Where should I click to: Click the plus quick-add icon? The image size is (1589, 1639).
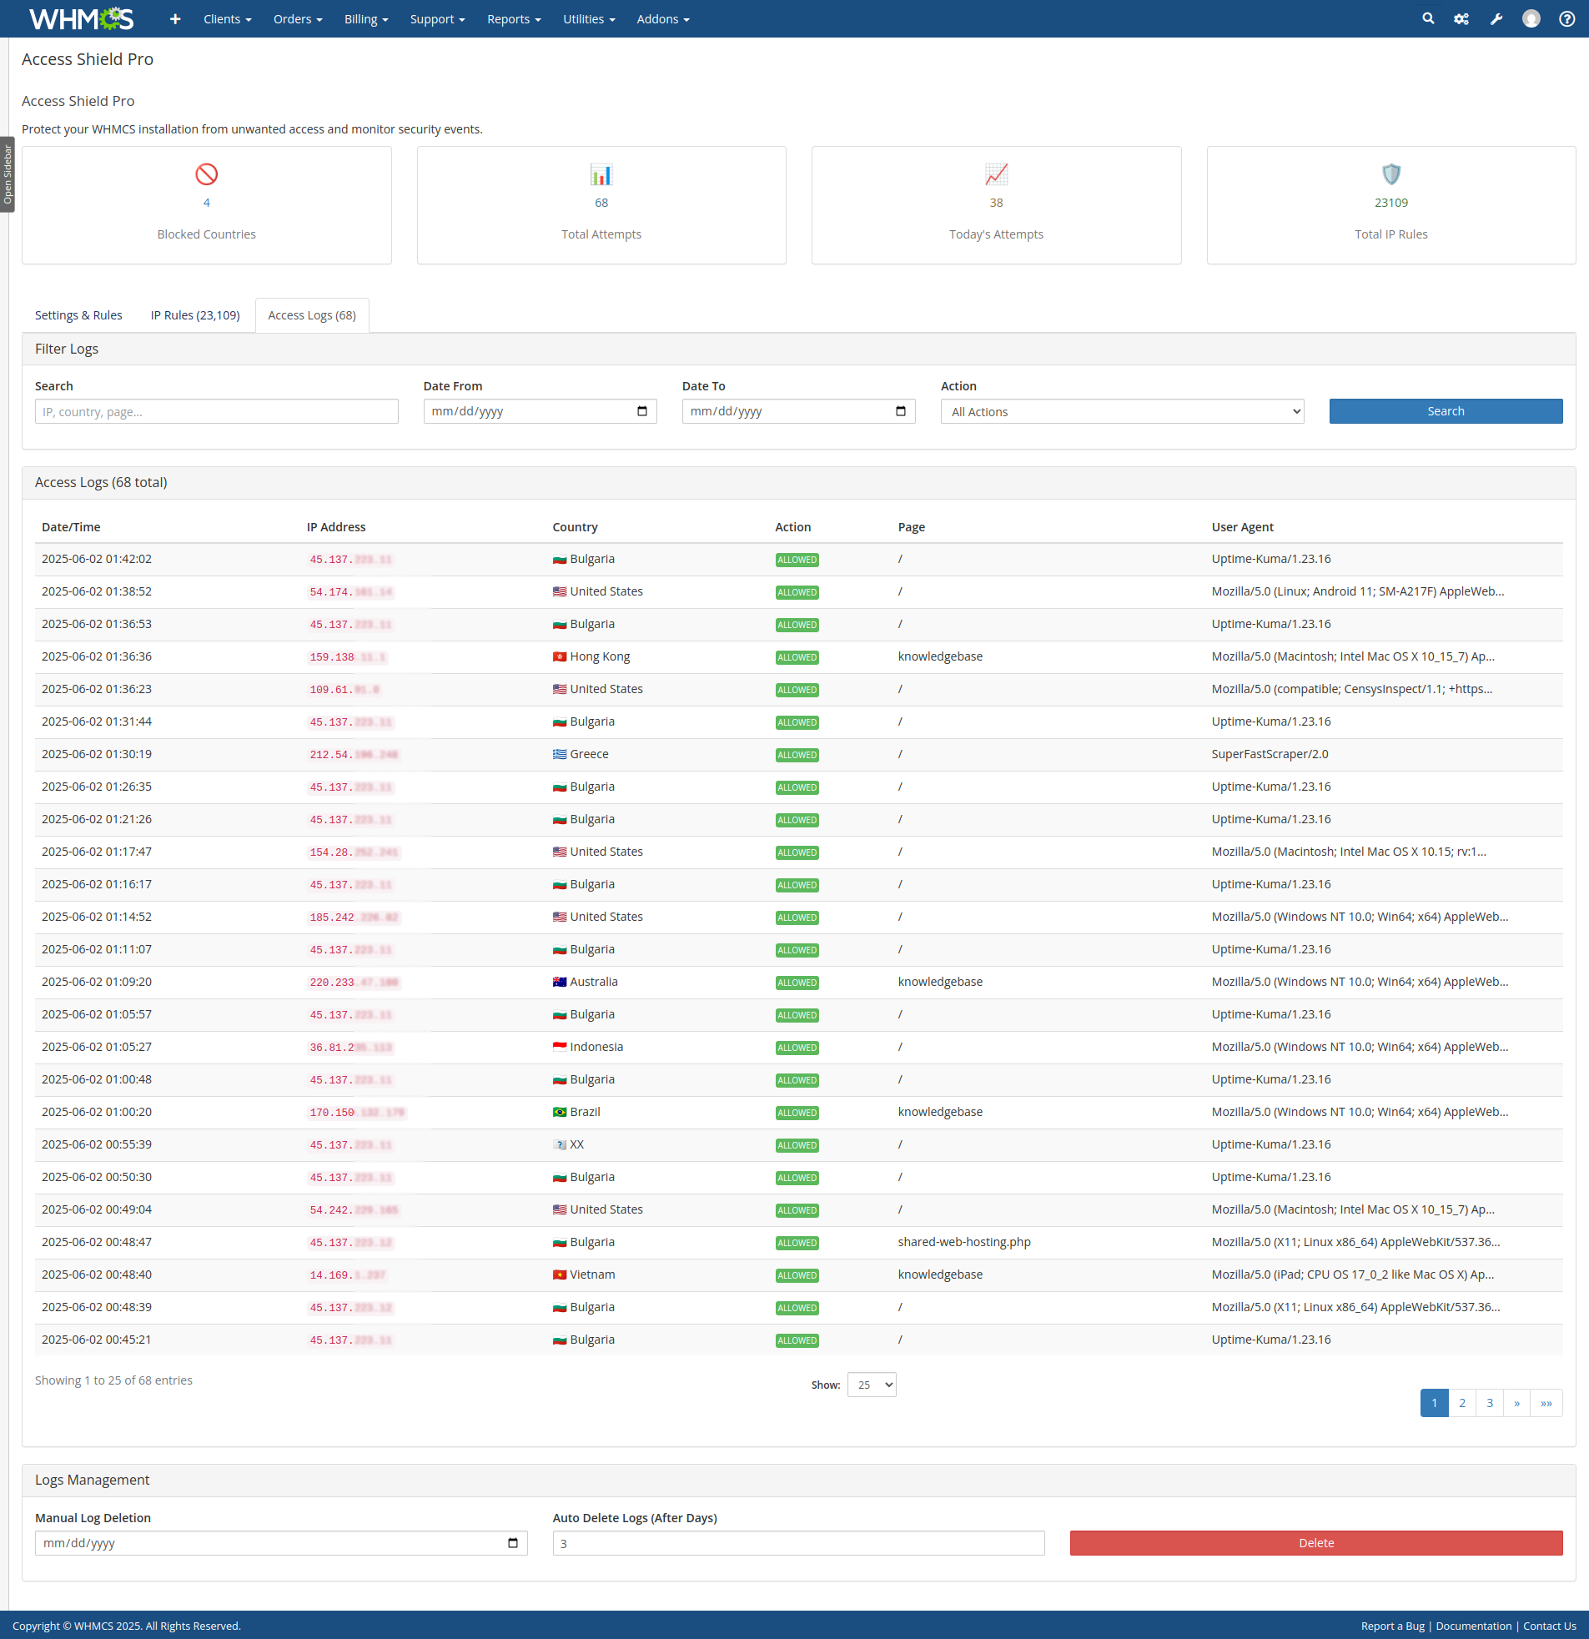pyautogui.click(x=175, y=18)
